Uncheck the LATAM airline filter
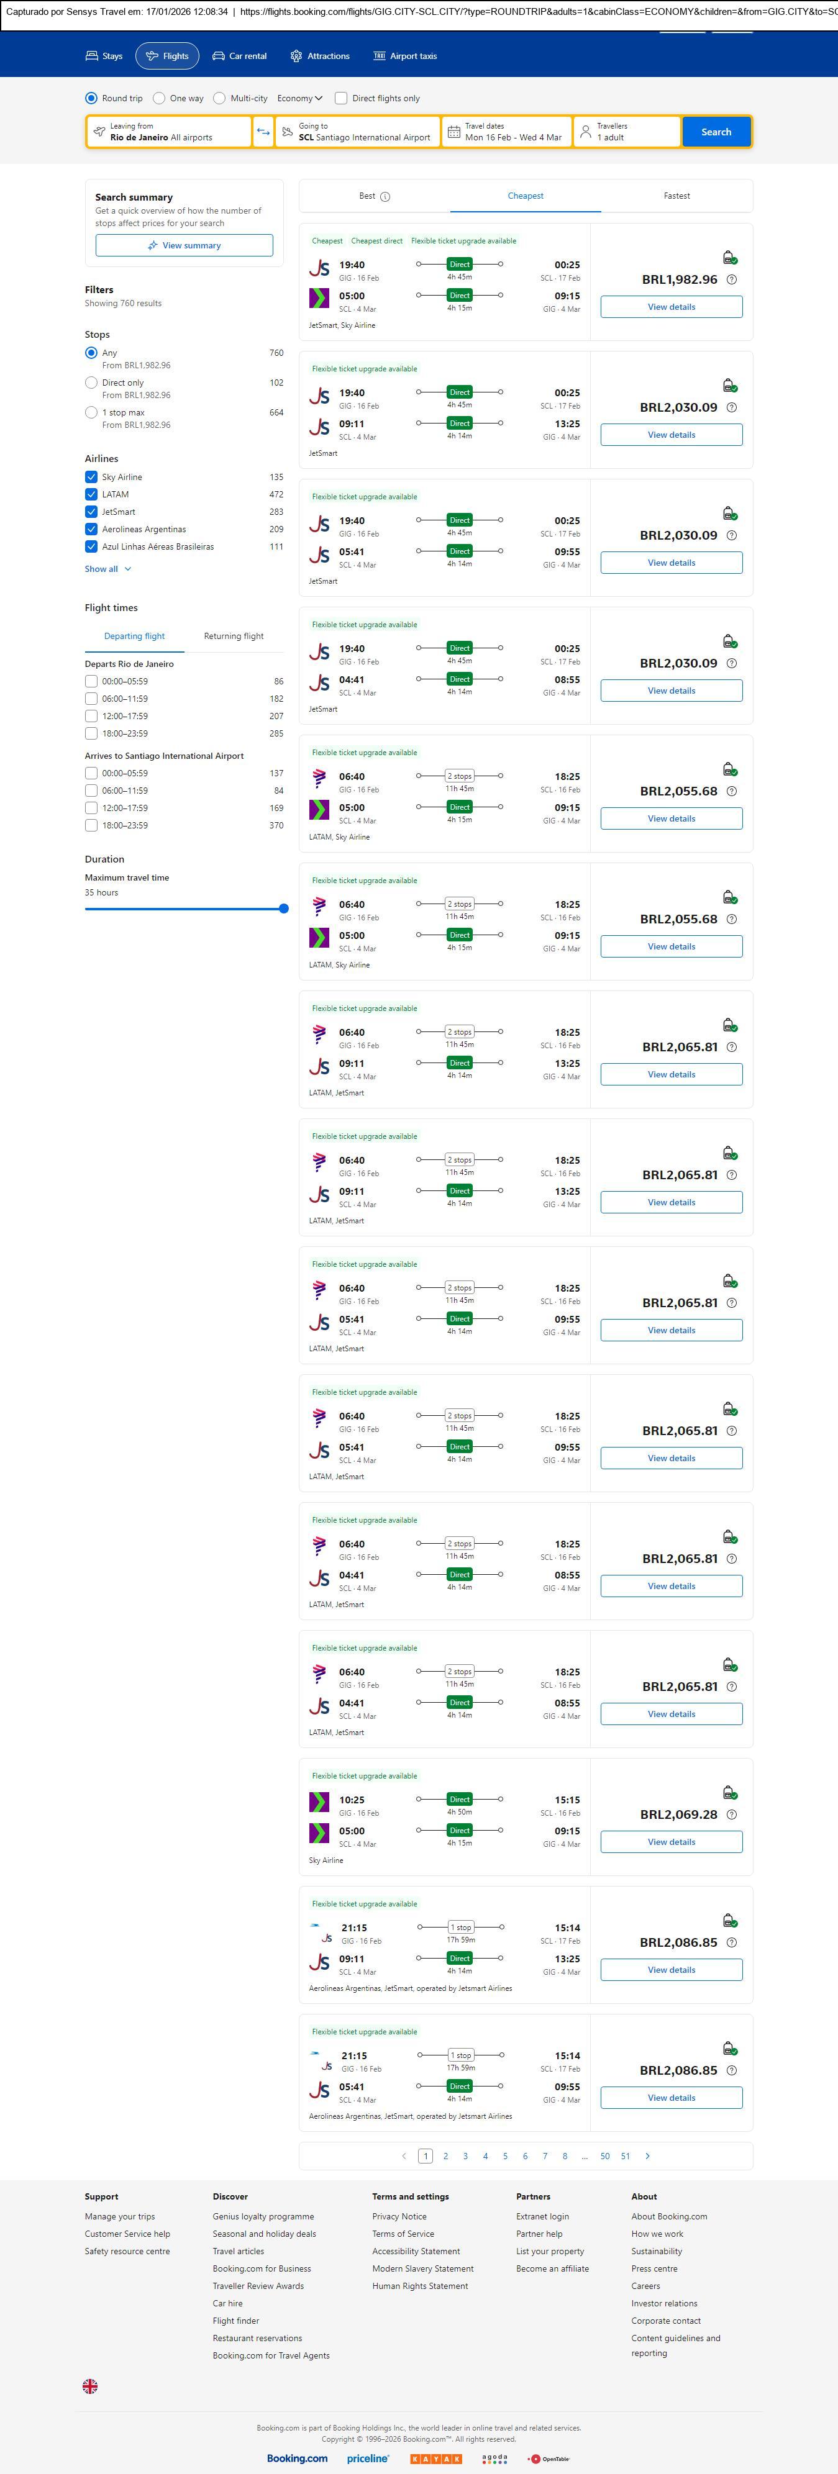The image size is (838, 2474). tap(91, 494)
